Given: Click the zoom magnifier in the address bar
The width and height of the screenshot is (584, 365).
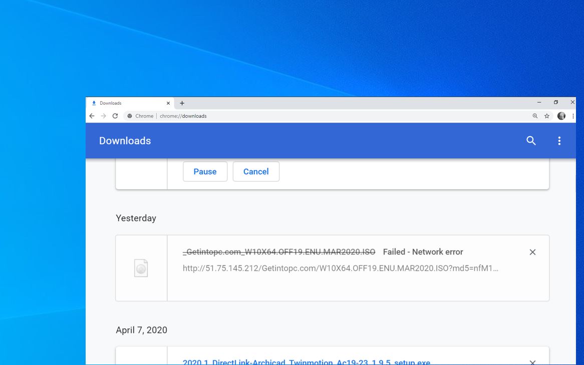Looking at the screenshot, I should point(534,116).
